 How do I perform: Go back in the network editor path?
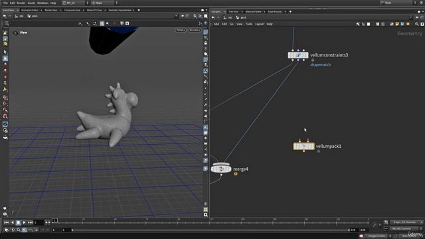click(x=213, y=18)
